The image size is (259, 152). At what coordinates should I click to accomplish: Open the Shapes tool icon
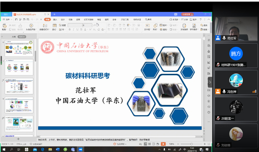point(155,25)
